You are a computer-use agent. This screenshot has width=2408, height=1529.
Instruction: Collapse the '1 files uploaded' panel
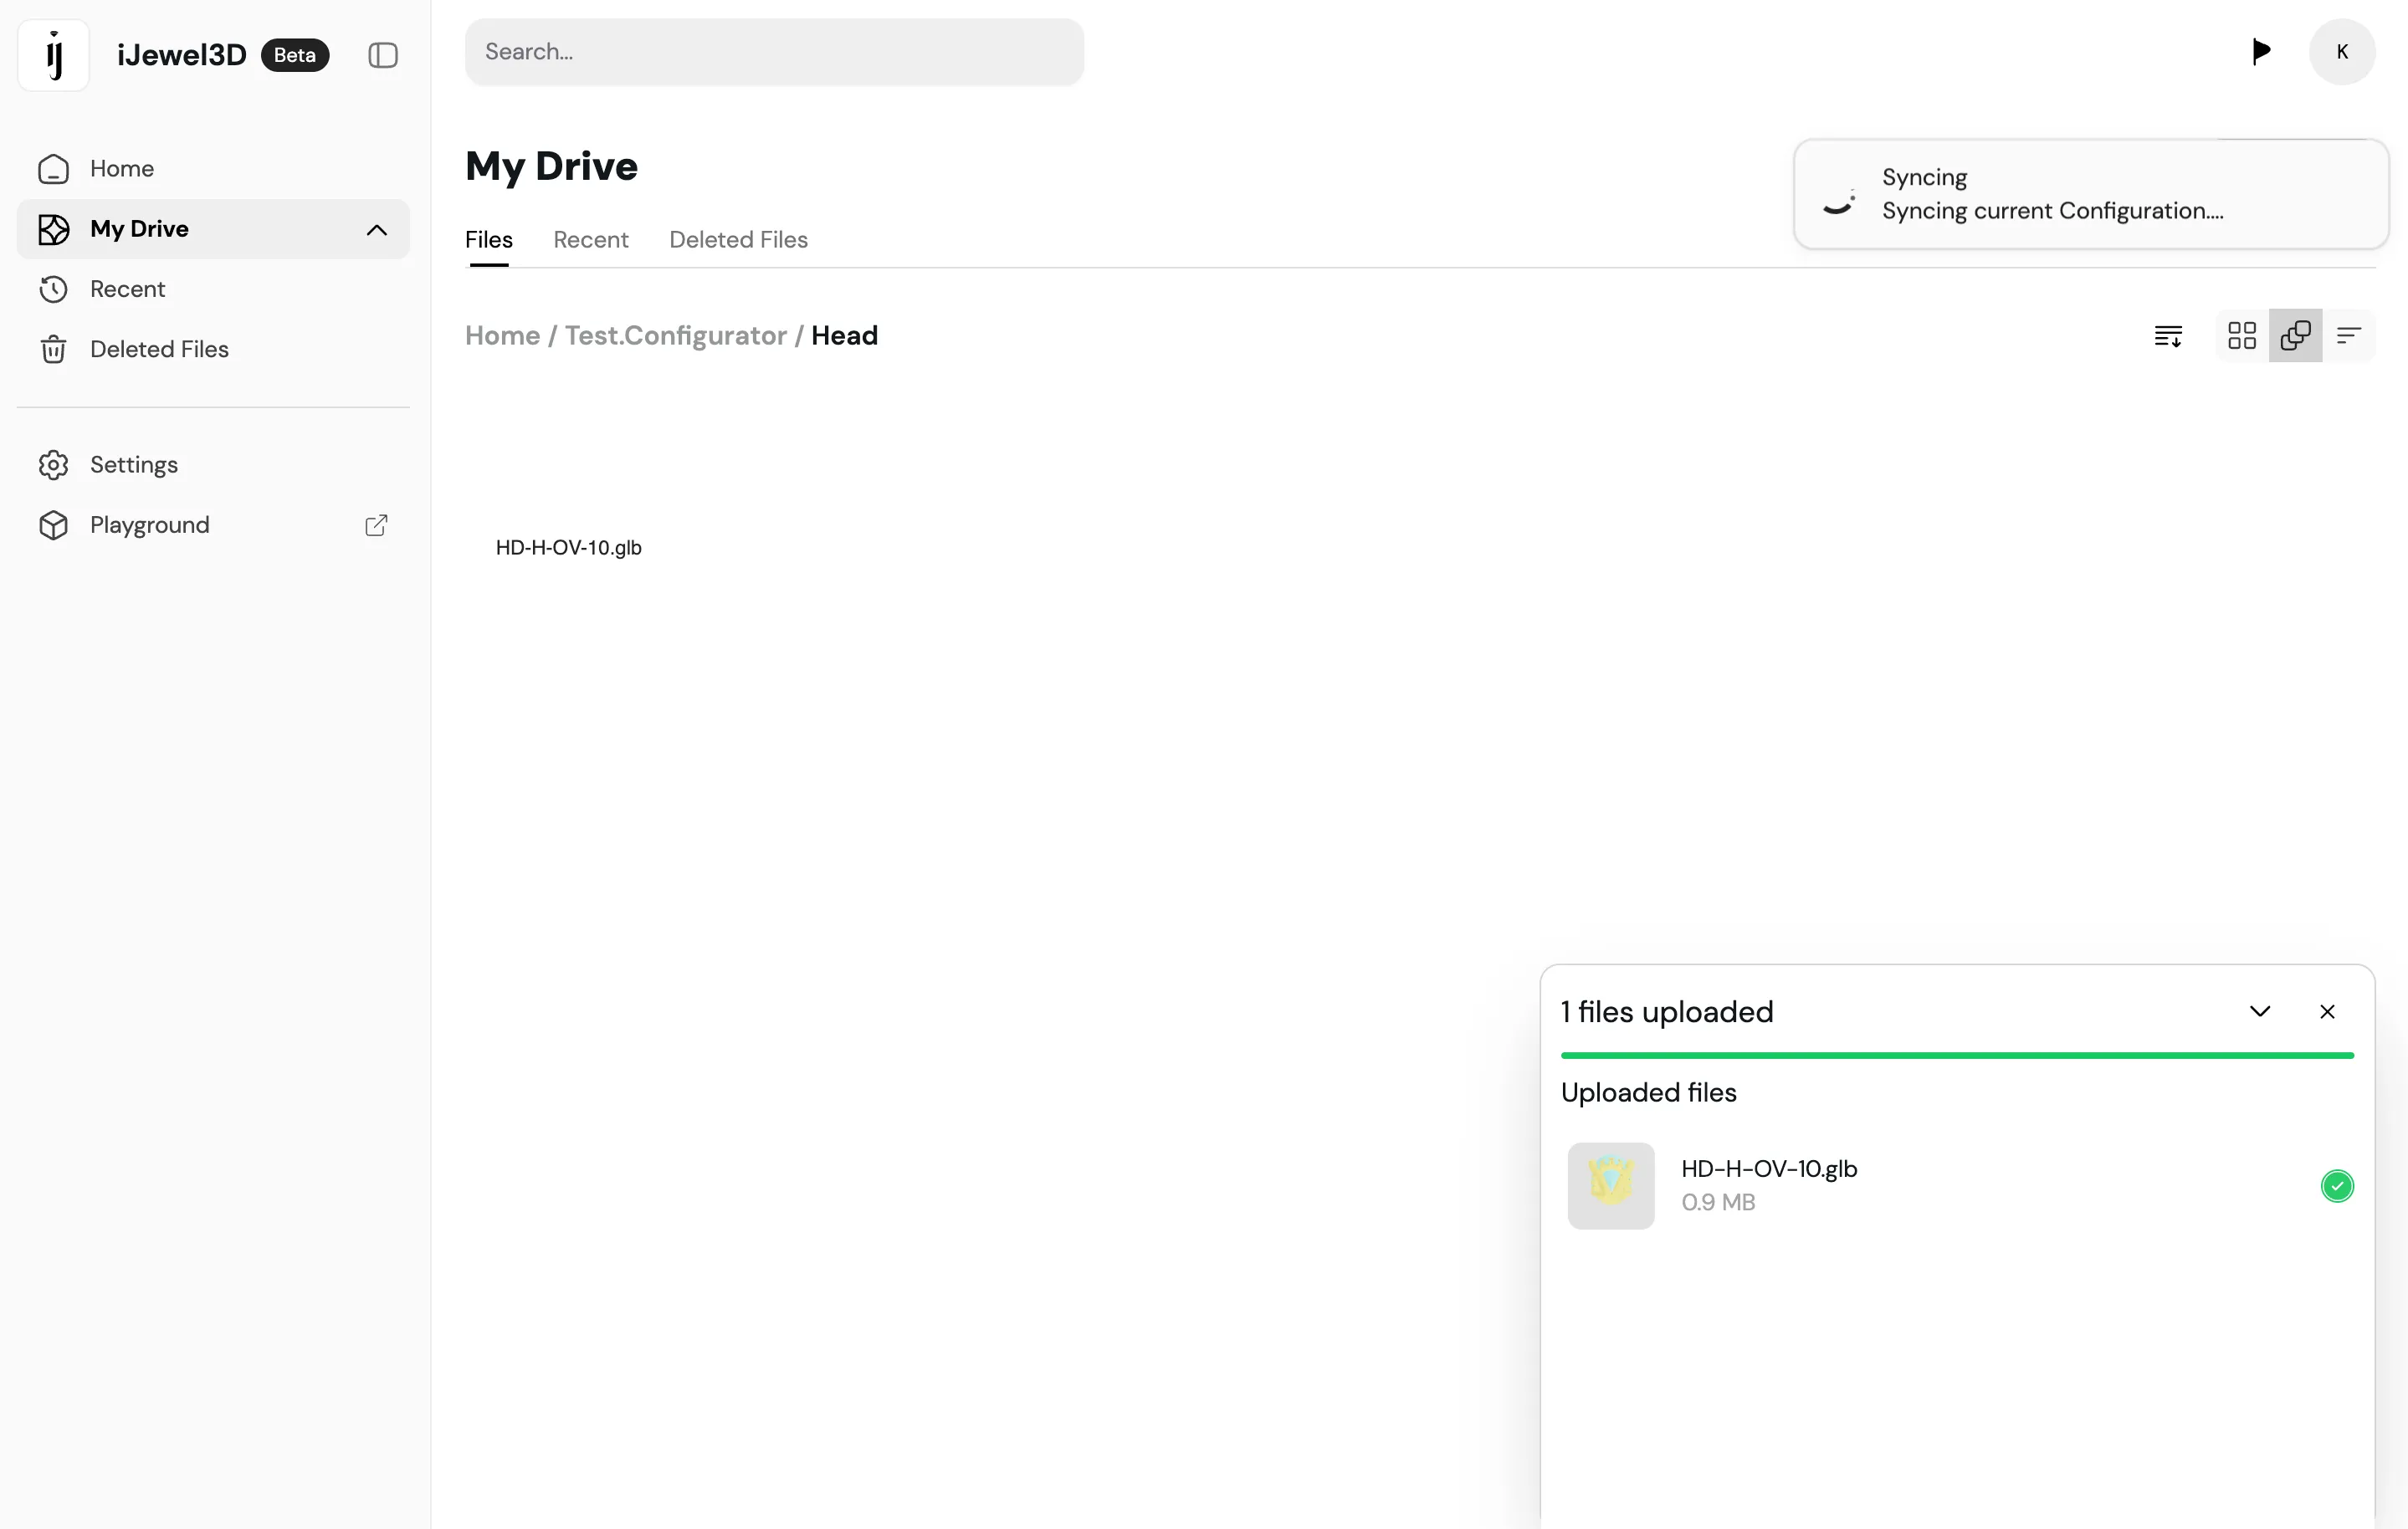(x=2260, y=1011)
